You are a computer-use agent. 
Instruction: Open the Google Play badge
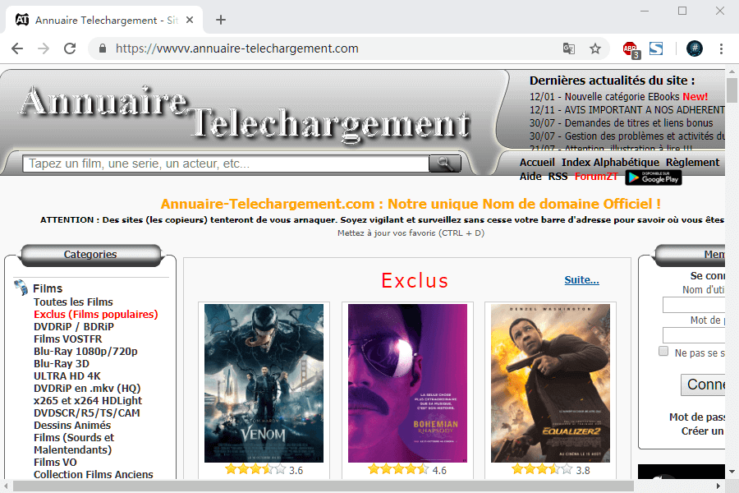pos(653,177)
